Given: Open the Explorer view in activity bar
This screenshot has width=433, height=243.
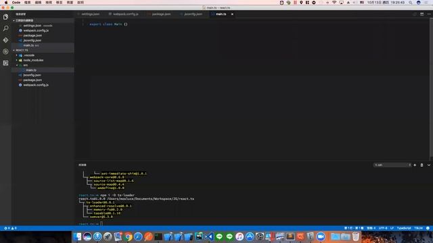Looking at the screenshot, I should [5, 17].
